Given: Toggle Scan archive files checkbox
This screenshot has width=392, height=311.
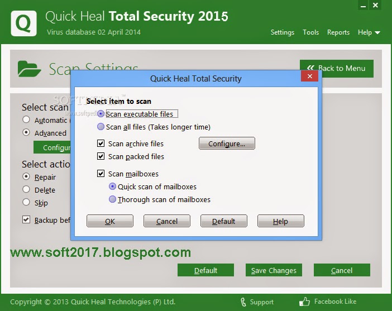Looking at the screenshot, I should [101, 143].
